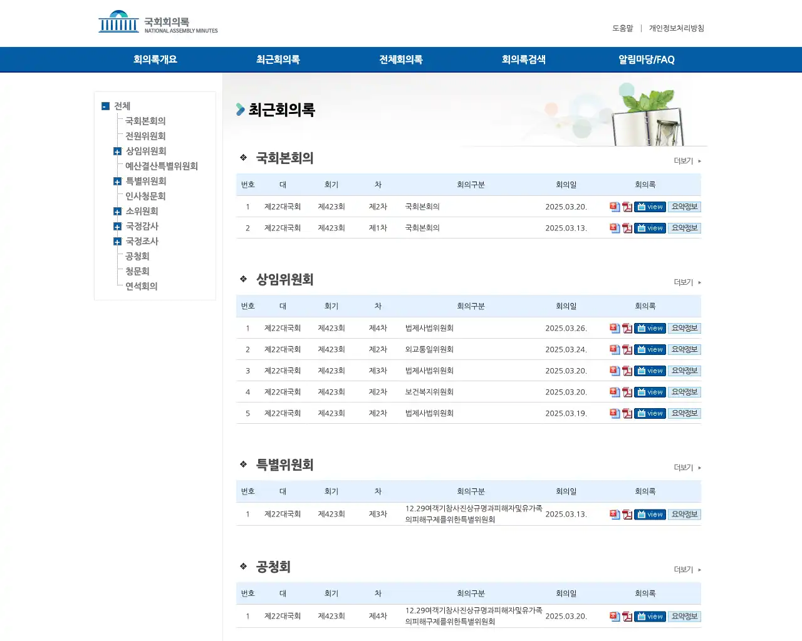This screenshot has height=641, width=802.
Task: Open the red document icon for 국회본회의 제2차 meeting
Action: [615, 207]
